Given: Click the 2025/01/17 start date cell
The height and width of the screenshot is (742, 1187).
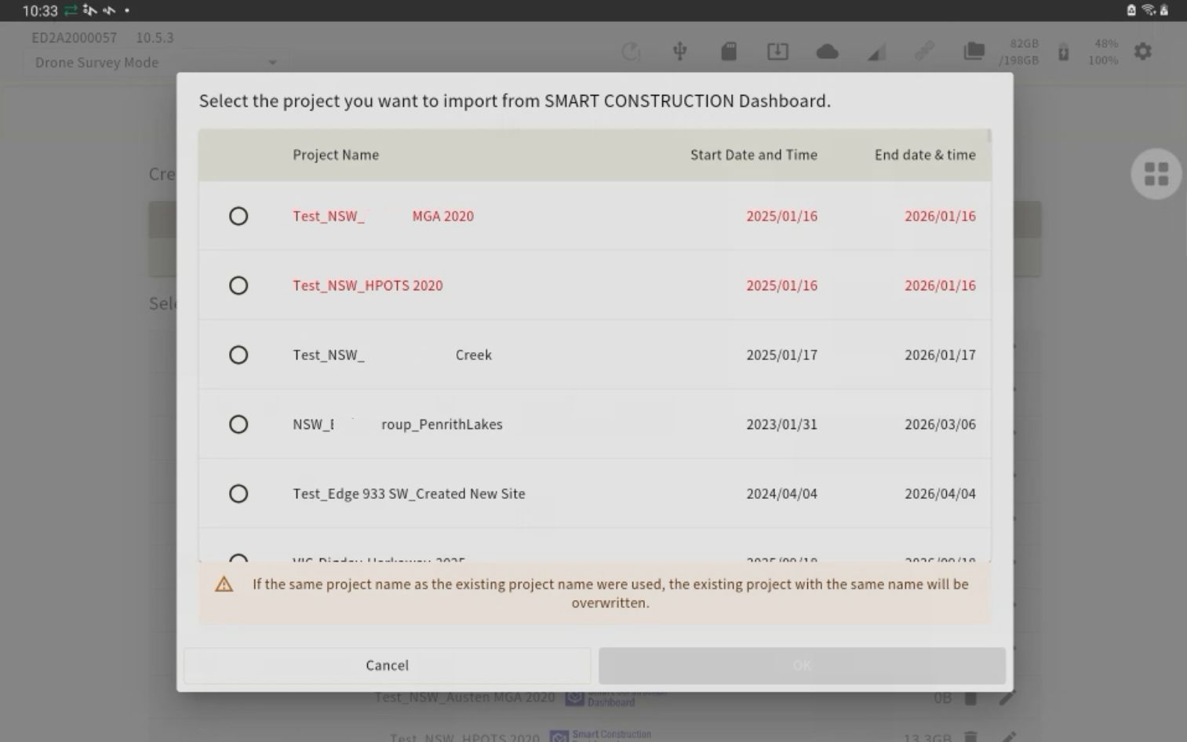Looking at the screenshot, I should [x=781, y=355].
